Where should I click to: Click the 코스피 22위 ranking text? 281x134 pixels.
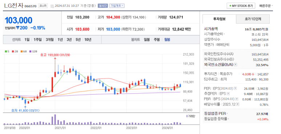coord(260,34)
